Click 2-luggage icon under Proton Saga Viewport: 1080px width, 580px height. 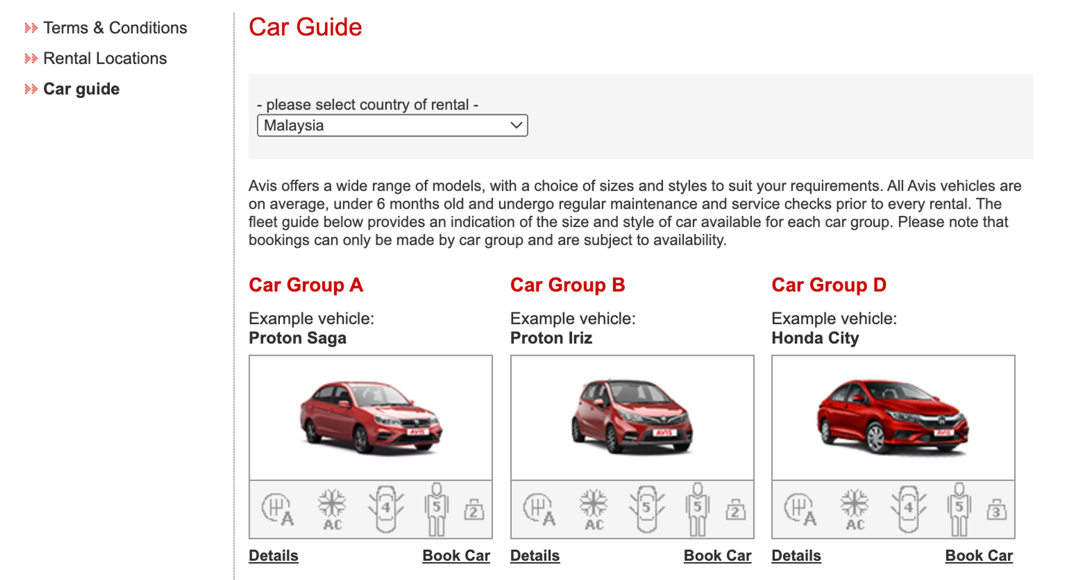click(474, 510)
